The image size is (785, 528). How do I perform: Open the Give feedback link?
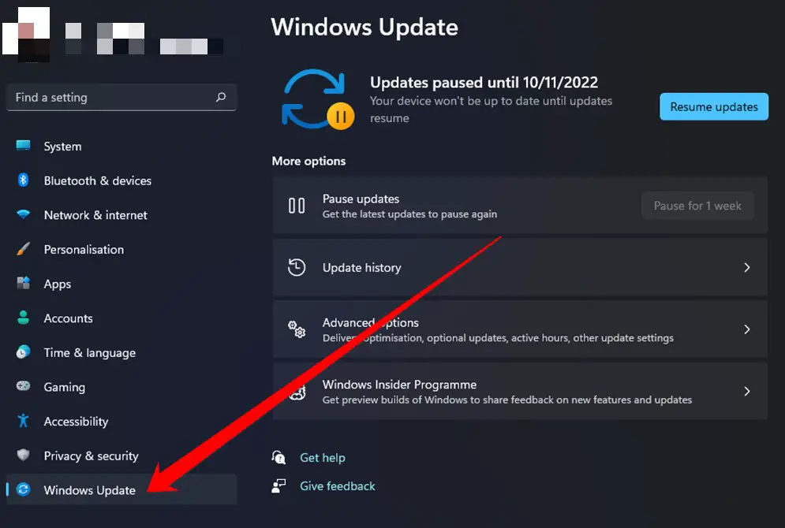tap(338, 486)
